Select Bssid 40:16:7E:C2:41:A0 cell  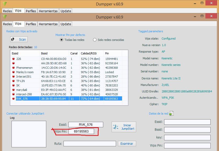(x=53, y=77)
